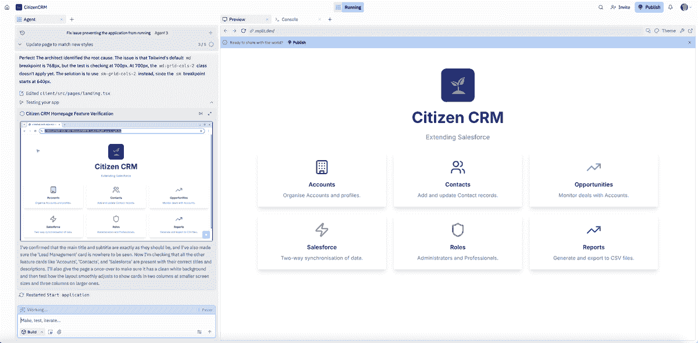The width and height of the screenshot is (698, 343).
Task: Open the test browser screenshot thumbnail
Action: tap(117, 181)
